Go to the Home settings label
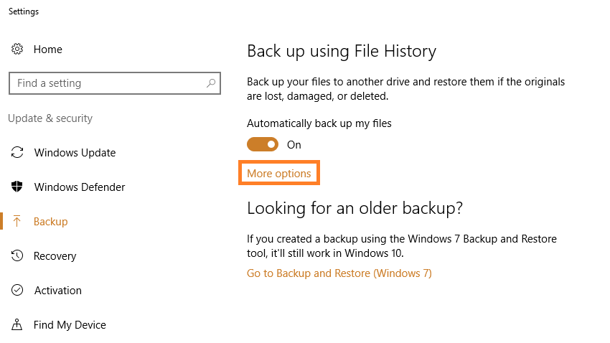The height and width of the screenshot is (343, 610). 48,50
